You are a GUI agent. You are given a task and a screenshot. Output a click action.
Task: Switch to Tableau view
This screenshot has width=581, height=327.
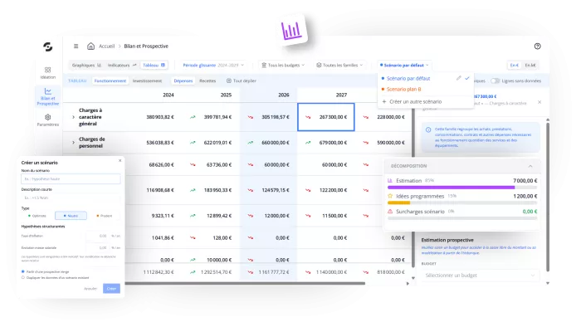(154, 66)
